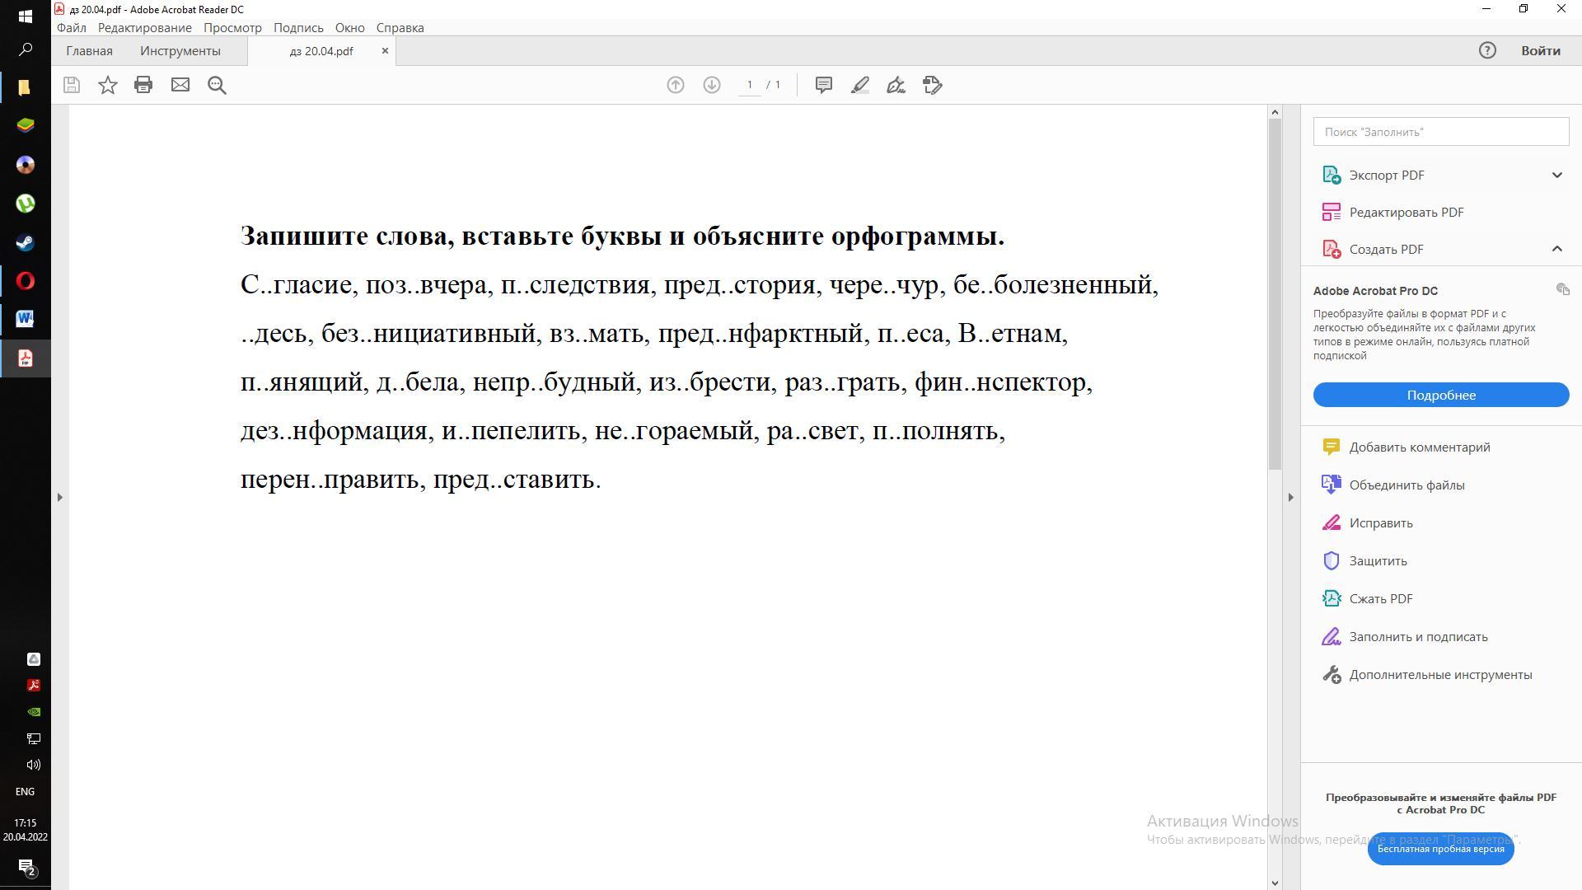Viewport: 1582px width, 890px height.
Task: Select the highlight text pen tool
Action: click(x=859, y=85)
